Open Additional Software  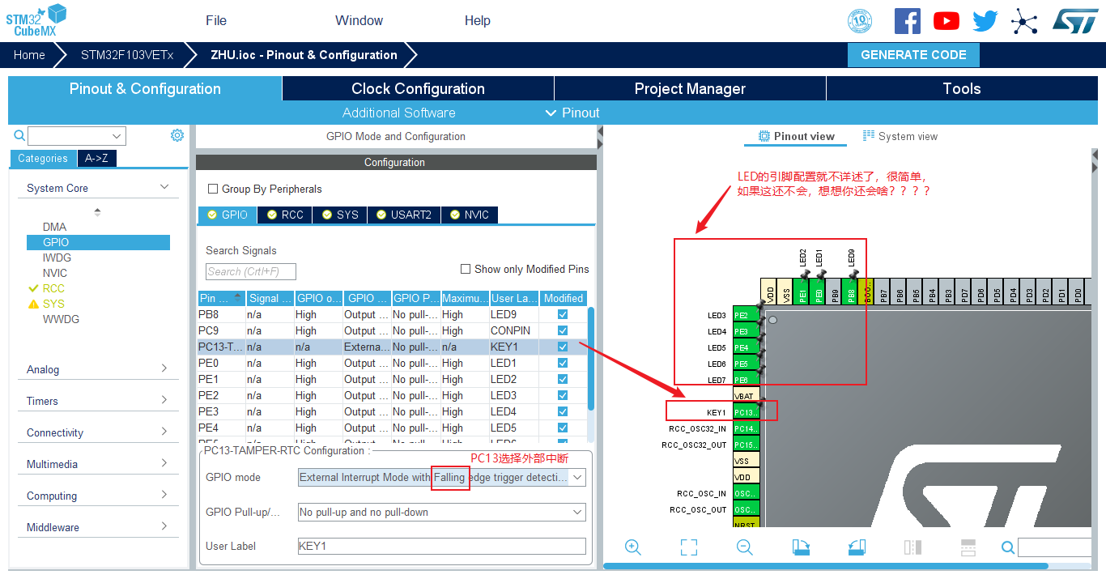399,113
